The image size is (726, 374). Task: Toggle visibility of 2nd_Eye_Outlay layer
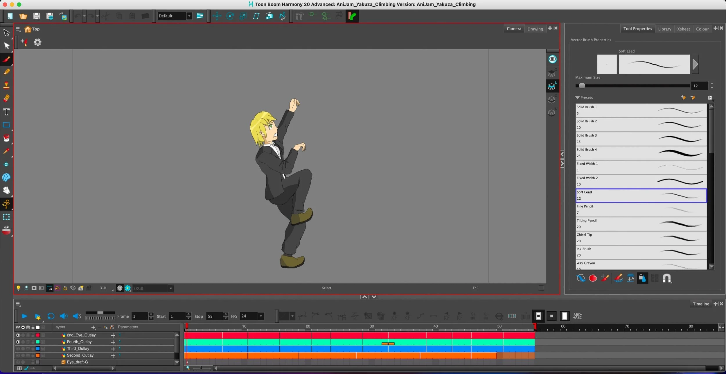pos(18,335)
